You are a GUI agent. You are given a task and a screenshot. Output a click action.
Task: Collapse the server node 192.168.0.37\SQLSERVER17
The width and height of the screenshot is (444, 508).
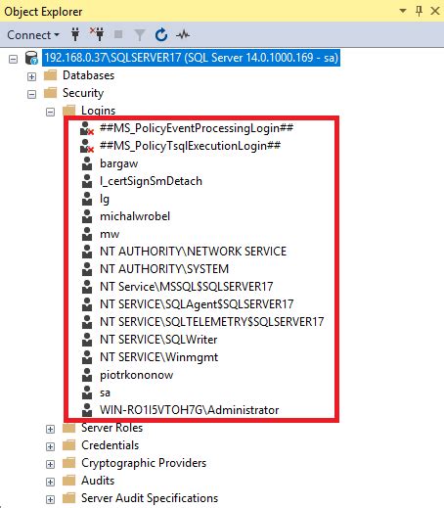pyautogui.click(x=13, y=59)
